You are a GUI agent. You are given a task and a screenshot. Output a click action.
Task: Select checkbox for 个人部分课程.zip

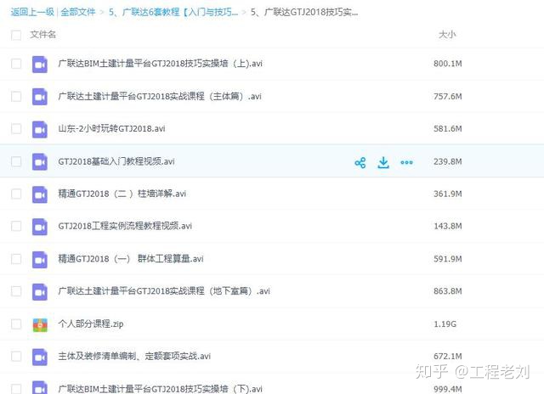(16, 324)
